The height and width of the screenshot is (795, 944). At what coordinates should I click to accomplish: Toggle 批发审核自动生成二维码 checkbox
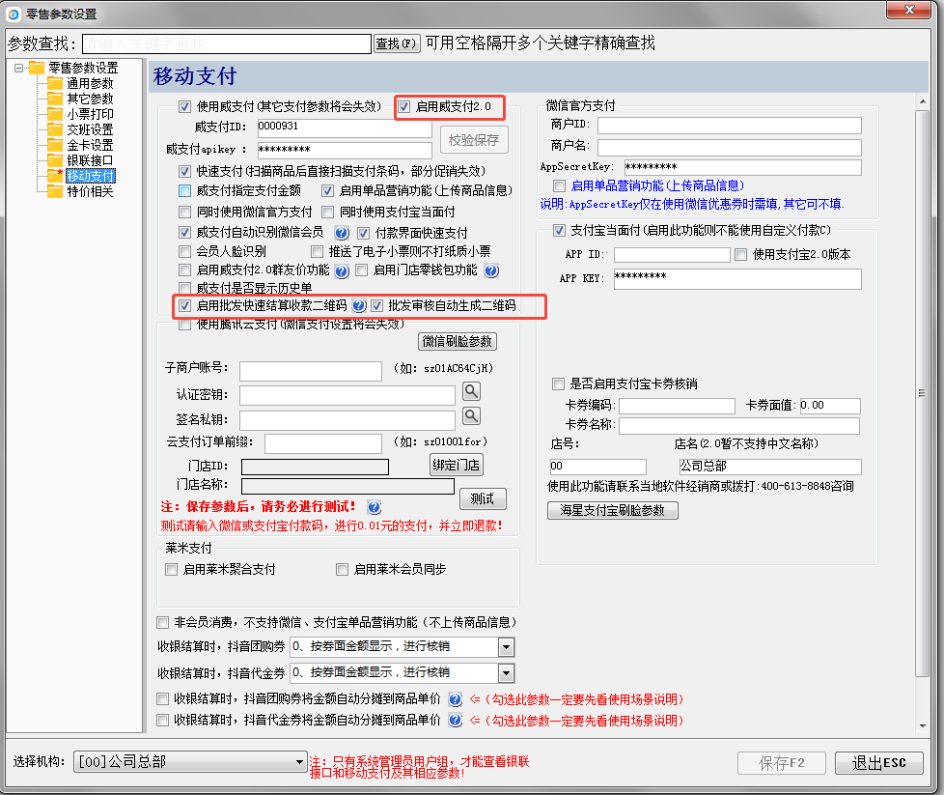(x=376, y=305)
